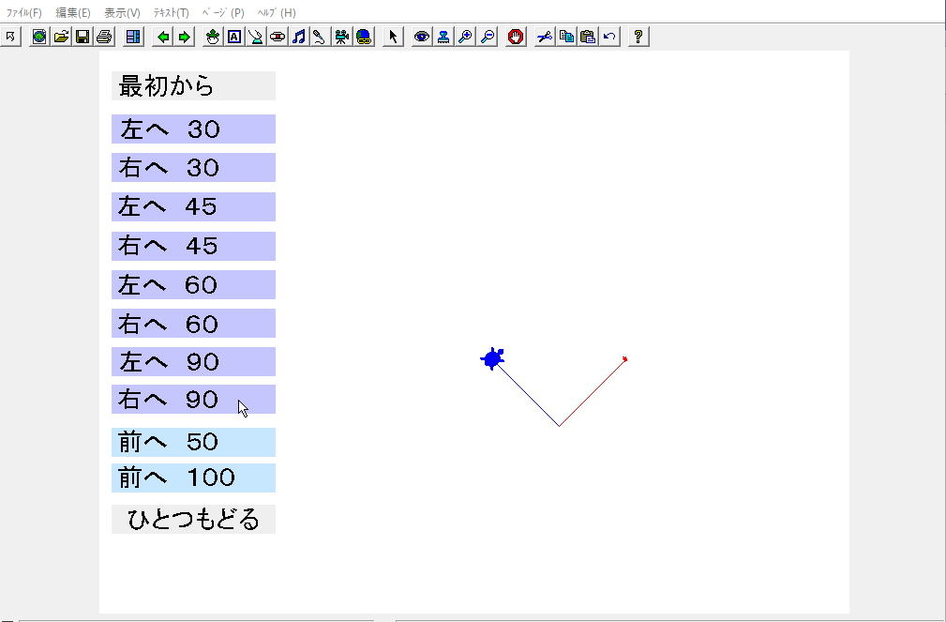The image size is (946, 622).
Task: Click the save (floppy disk) toolbar icon
Action: pos(83,37)
